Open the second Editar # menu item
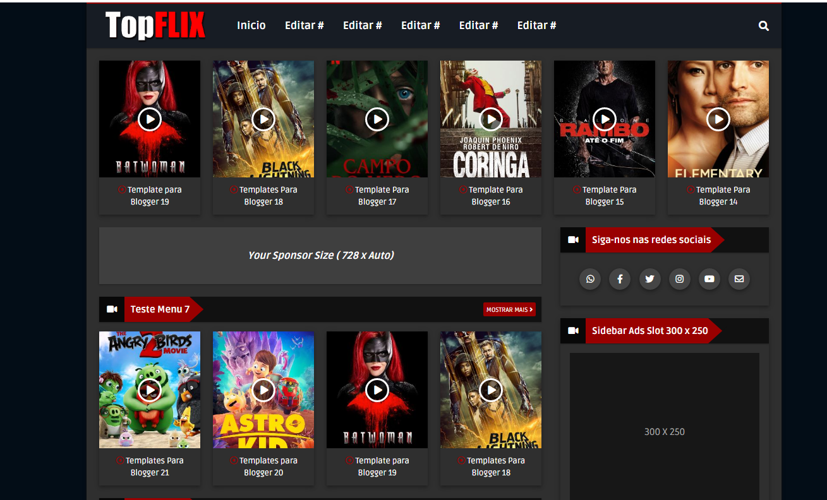The height and width of the screenshot is (500, 827). pyautogui.click(x=363, y=25)
